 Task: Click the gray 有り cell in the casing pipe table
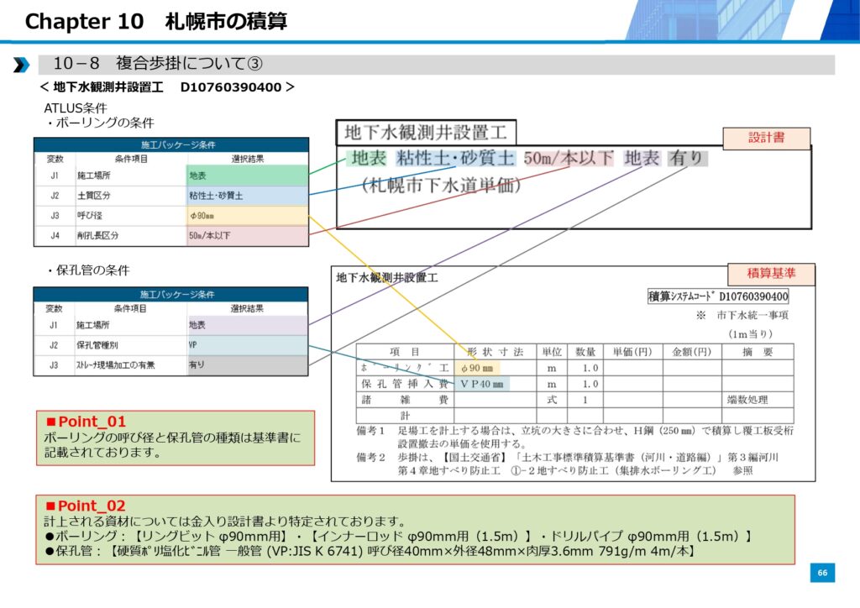pos(248,365)
